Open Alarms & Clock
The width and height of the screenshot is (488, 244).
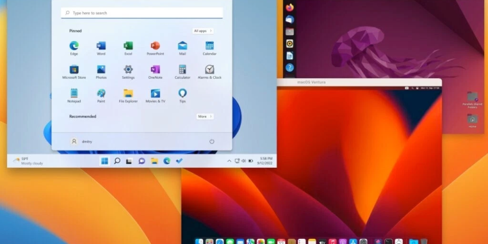click(x=210, y=72)
